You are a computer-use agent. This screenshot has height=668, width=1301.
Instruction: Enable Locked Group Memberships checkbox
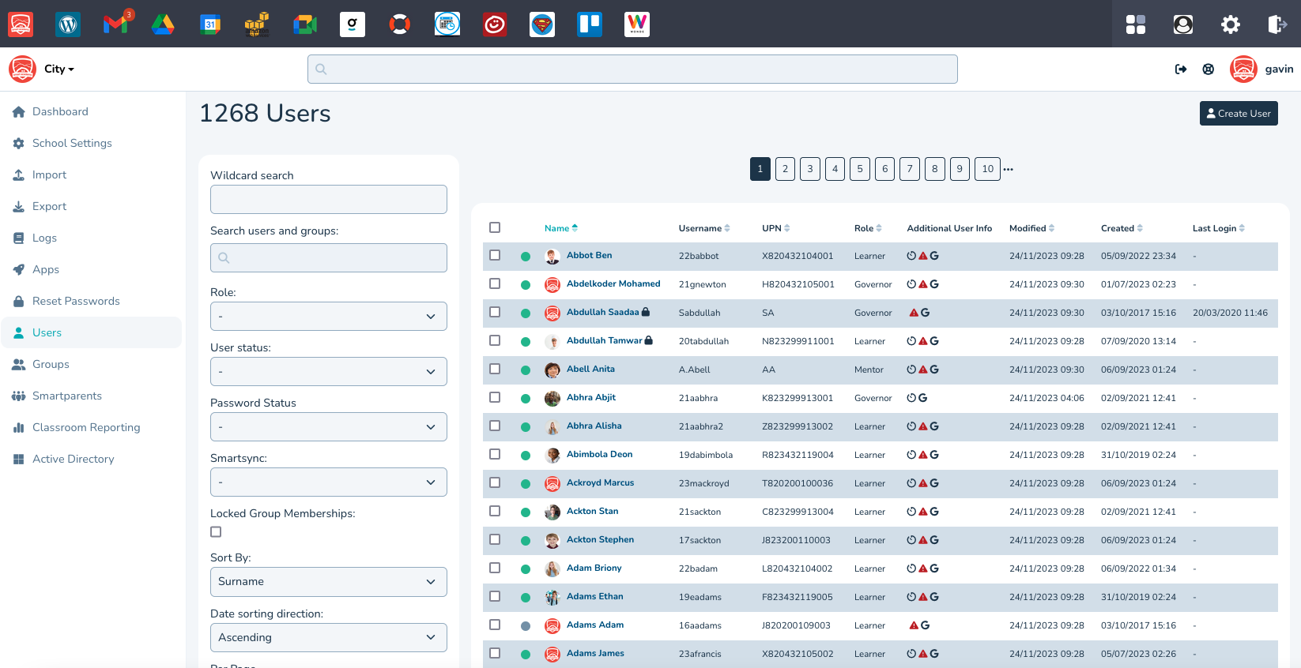pyautogui.click(x=216, y=532)
